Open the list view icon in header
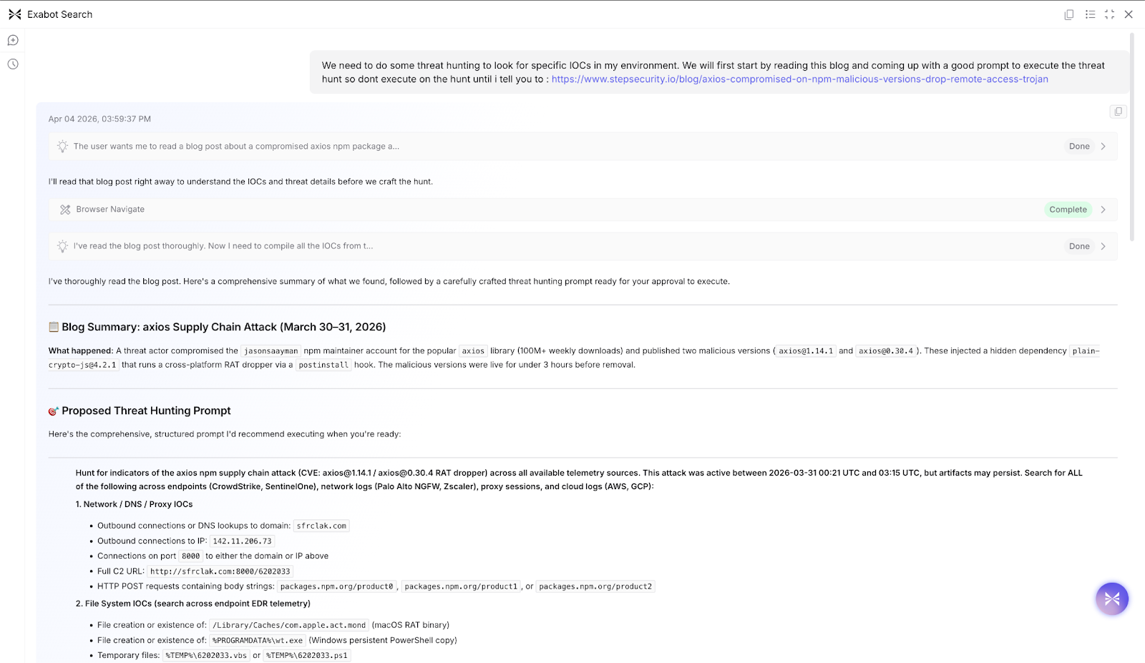Screen dimensions: 1145x663 click(x=1090, y=14)
